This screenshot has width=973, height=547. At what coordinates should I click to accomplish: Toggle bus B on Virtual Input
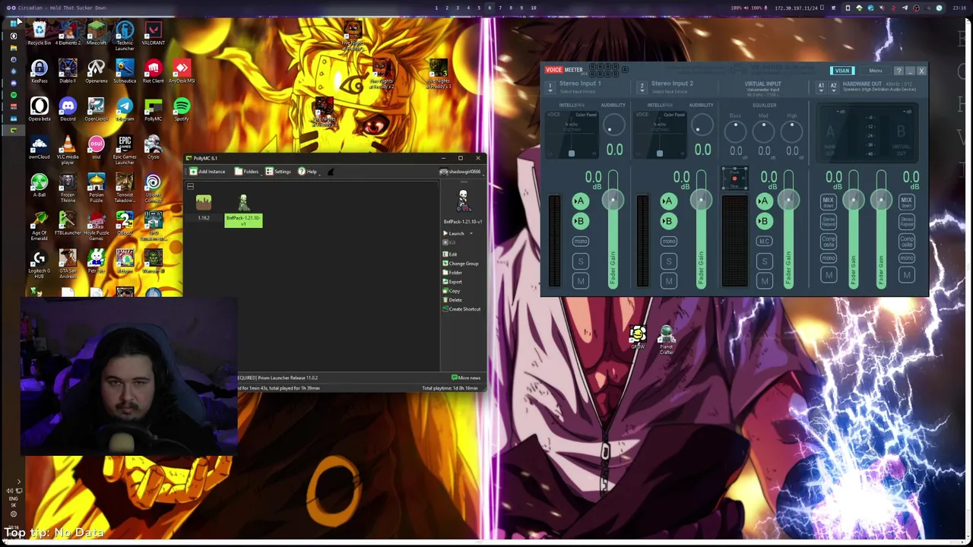click(x=764, y=221)
